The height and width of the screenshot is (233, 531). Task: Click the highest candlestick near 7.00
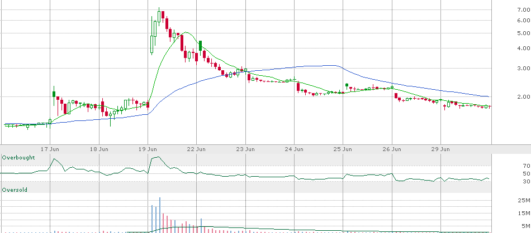[x=159, y=16]
